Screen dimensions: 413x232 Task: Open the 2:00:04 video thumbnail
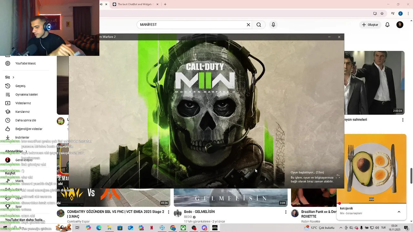click(374, 82)
